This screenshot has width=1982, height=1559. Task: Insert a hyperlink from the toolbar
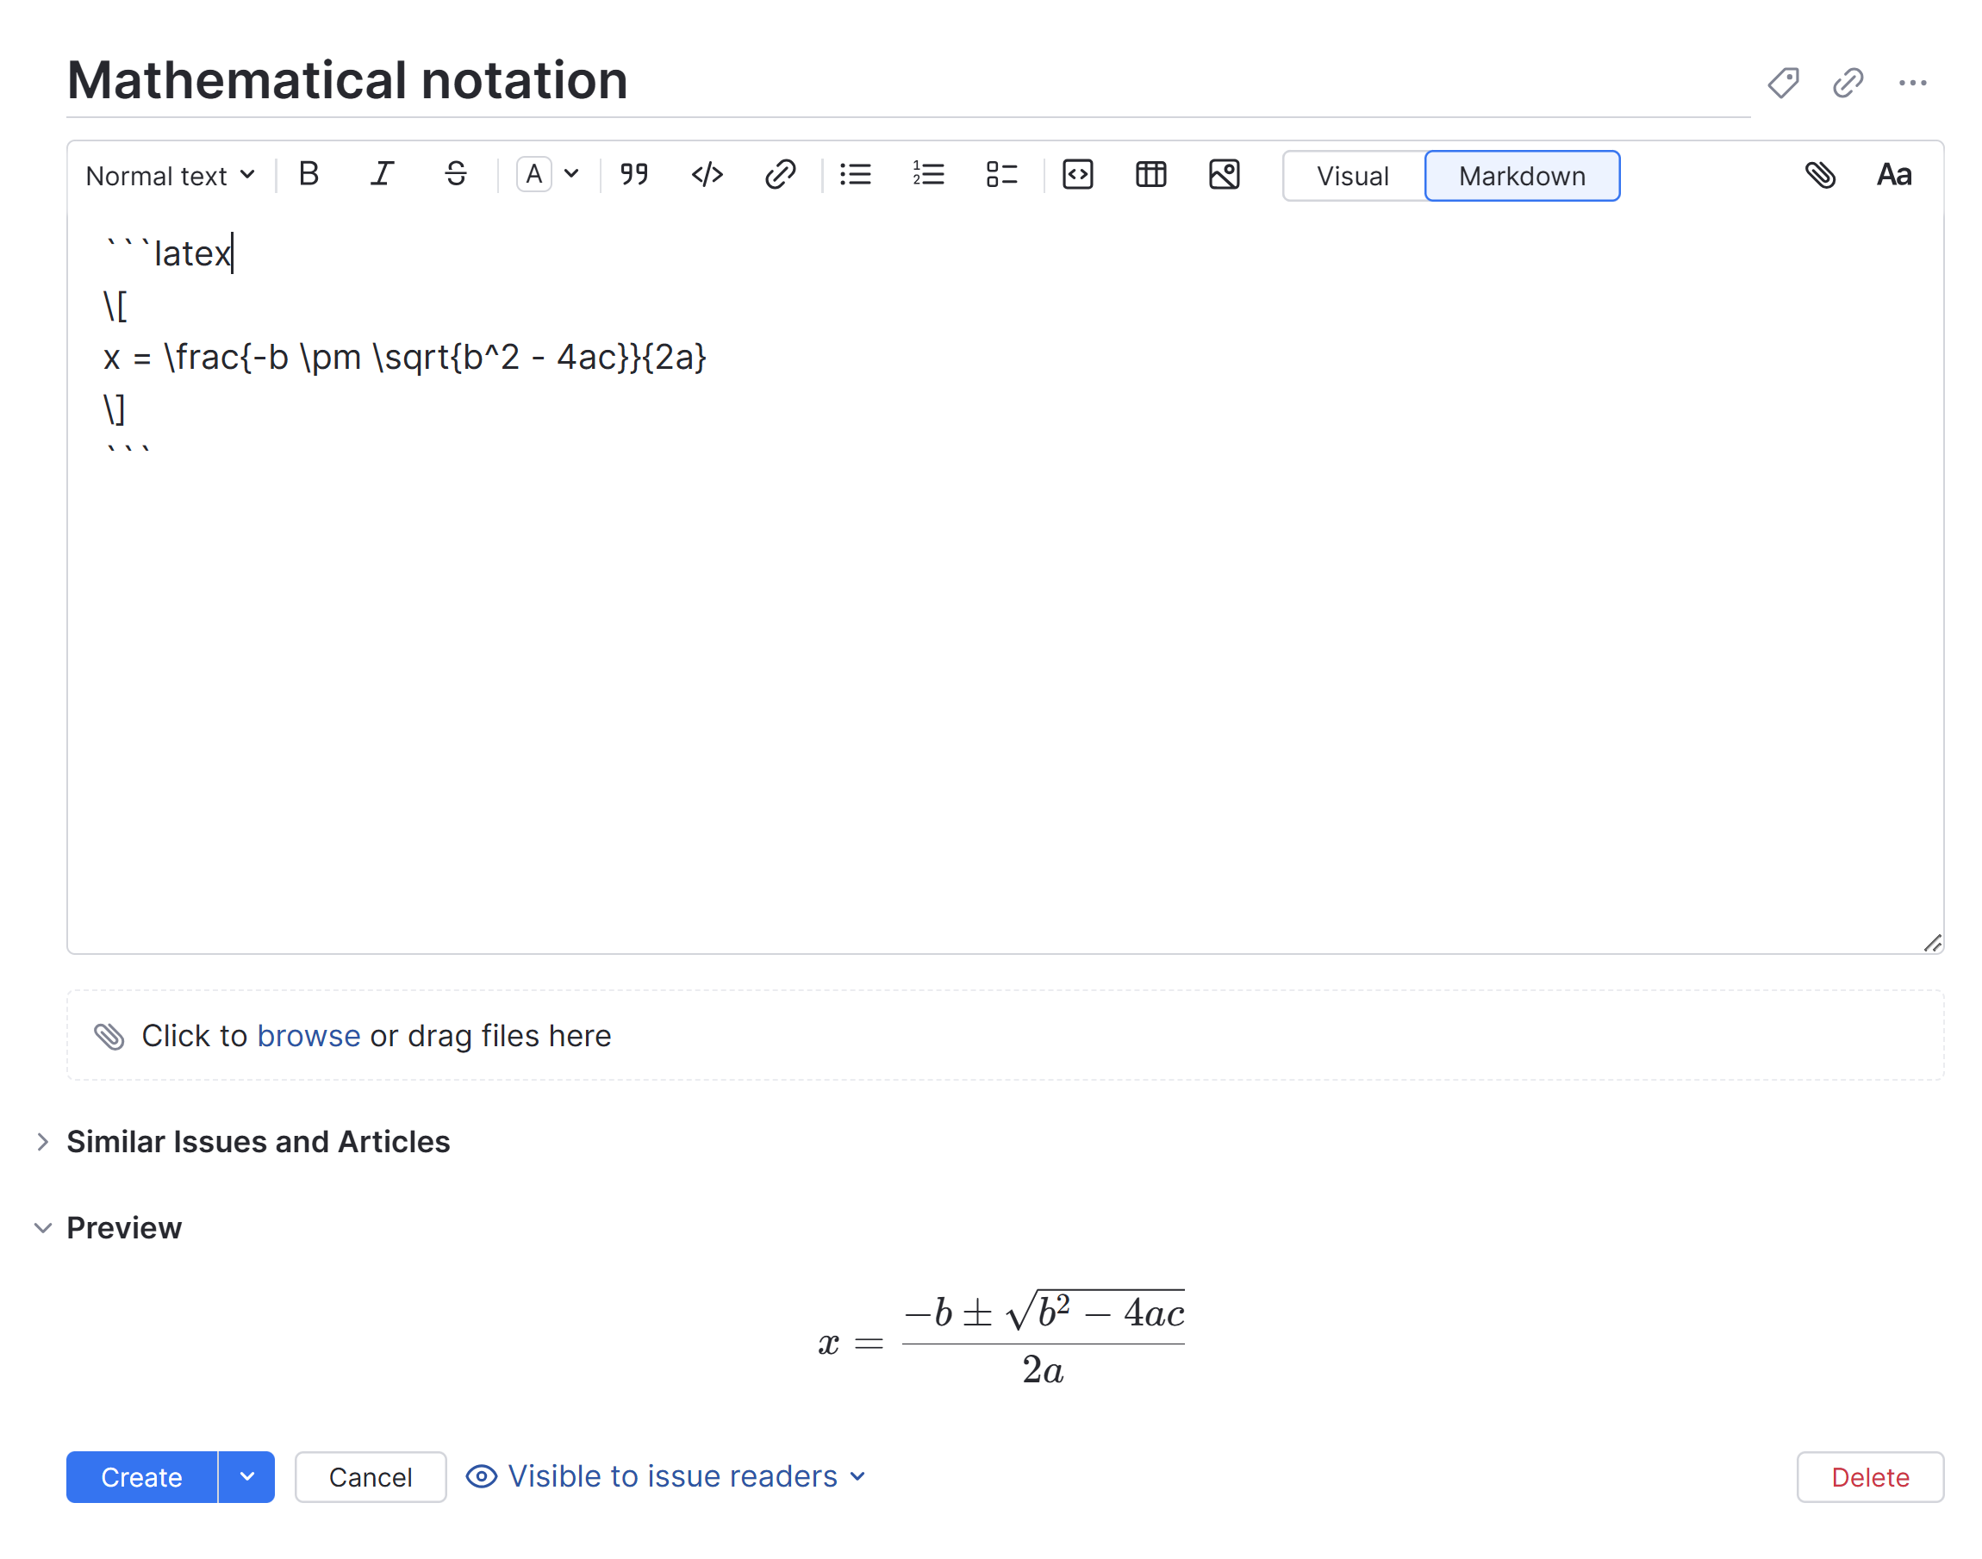point(780,174)
